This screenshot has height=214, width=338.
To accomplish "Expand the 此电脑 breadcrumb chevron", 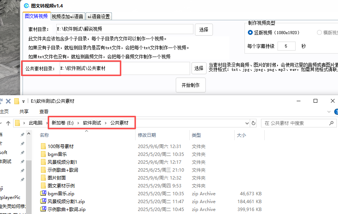I will [47, 123].
